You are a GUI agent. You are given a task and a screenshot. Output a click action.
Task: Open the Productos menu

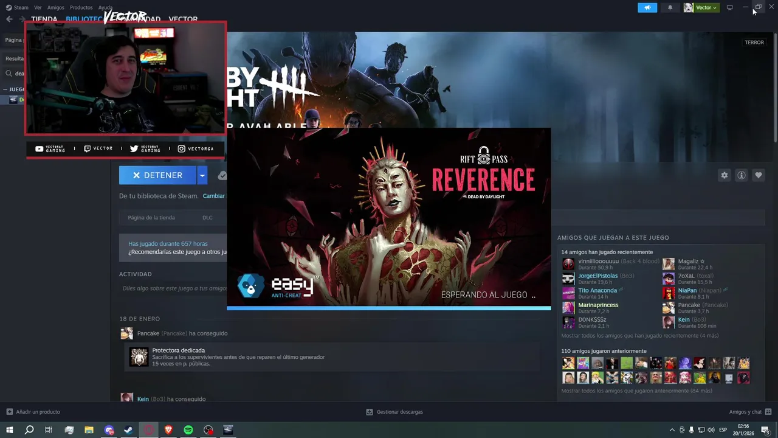(x=81, y=7)
